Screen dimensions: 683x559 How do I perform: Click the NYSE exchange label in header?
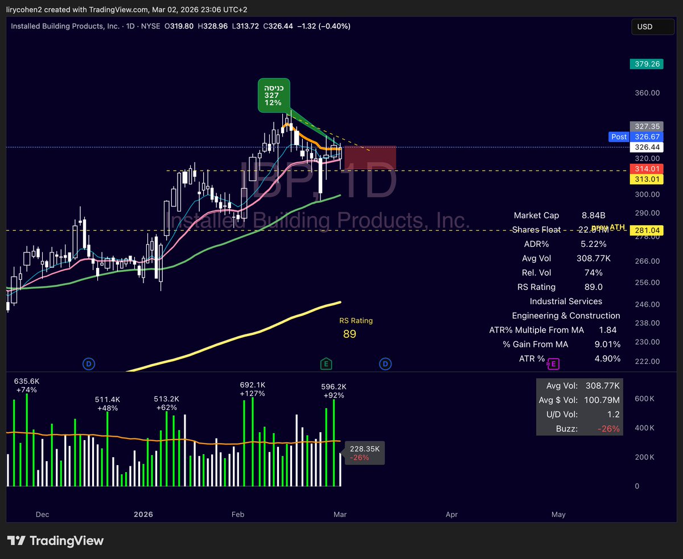point(151,26)
